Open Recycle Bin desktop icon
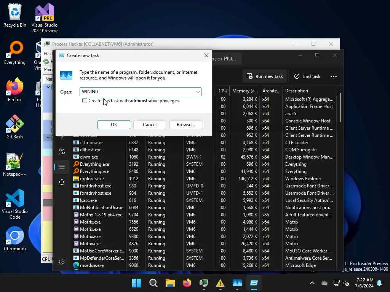The width and height of the screenshot is (390, 292). tap(15, 15)
